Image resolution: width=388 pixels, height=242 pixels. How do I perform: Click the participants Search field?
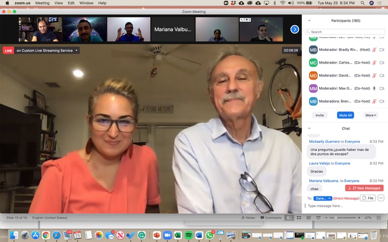coord(345,32)
